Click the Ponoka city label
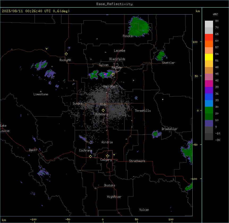The width and height of the screenshot is (229, 223). (x=128, y=36)
